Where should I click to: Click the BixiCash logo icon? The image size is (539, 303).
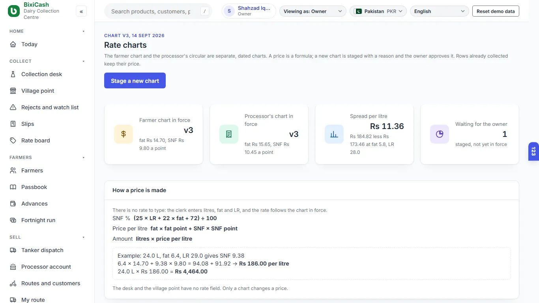(14, 11)
